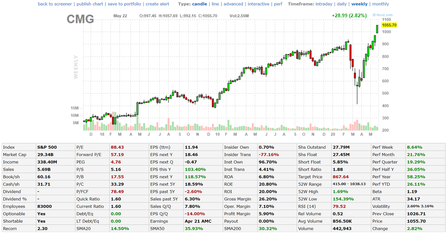Screen dimensions: 447x244
Task: Set timeframe to 'intraday'
Action: pos(324,4)
